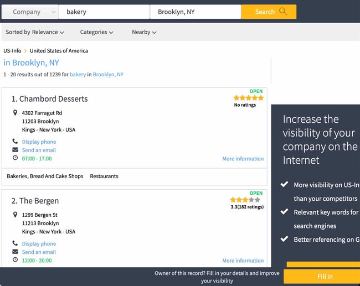Click the magnifier icon in Search button

(283, 12)
